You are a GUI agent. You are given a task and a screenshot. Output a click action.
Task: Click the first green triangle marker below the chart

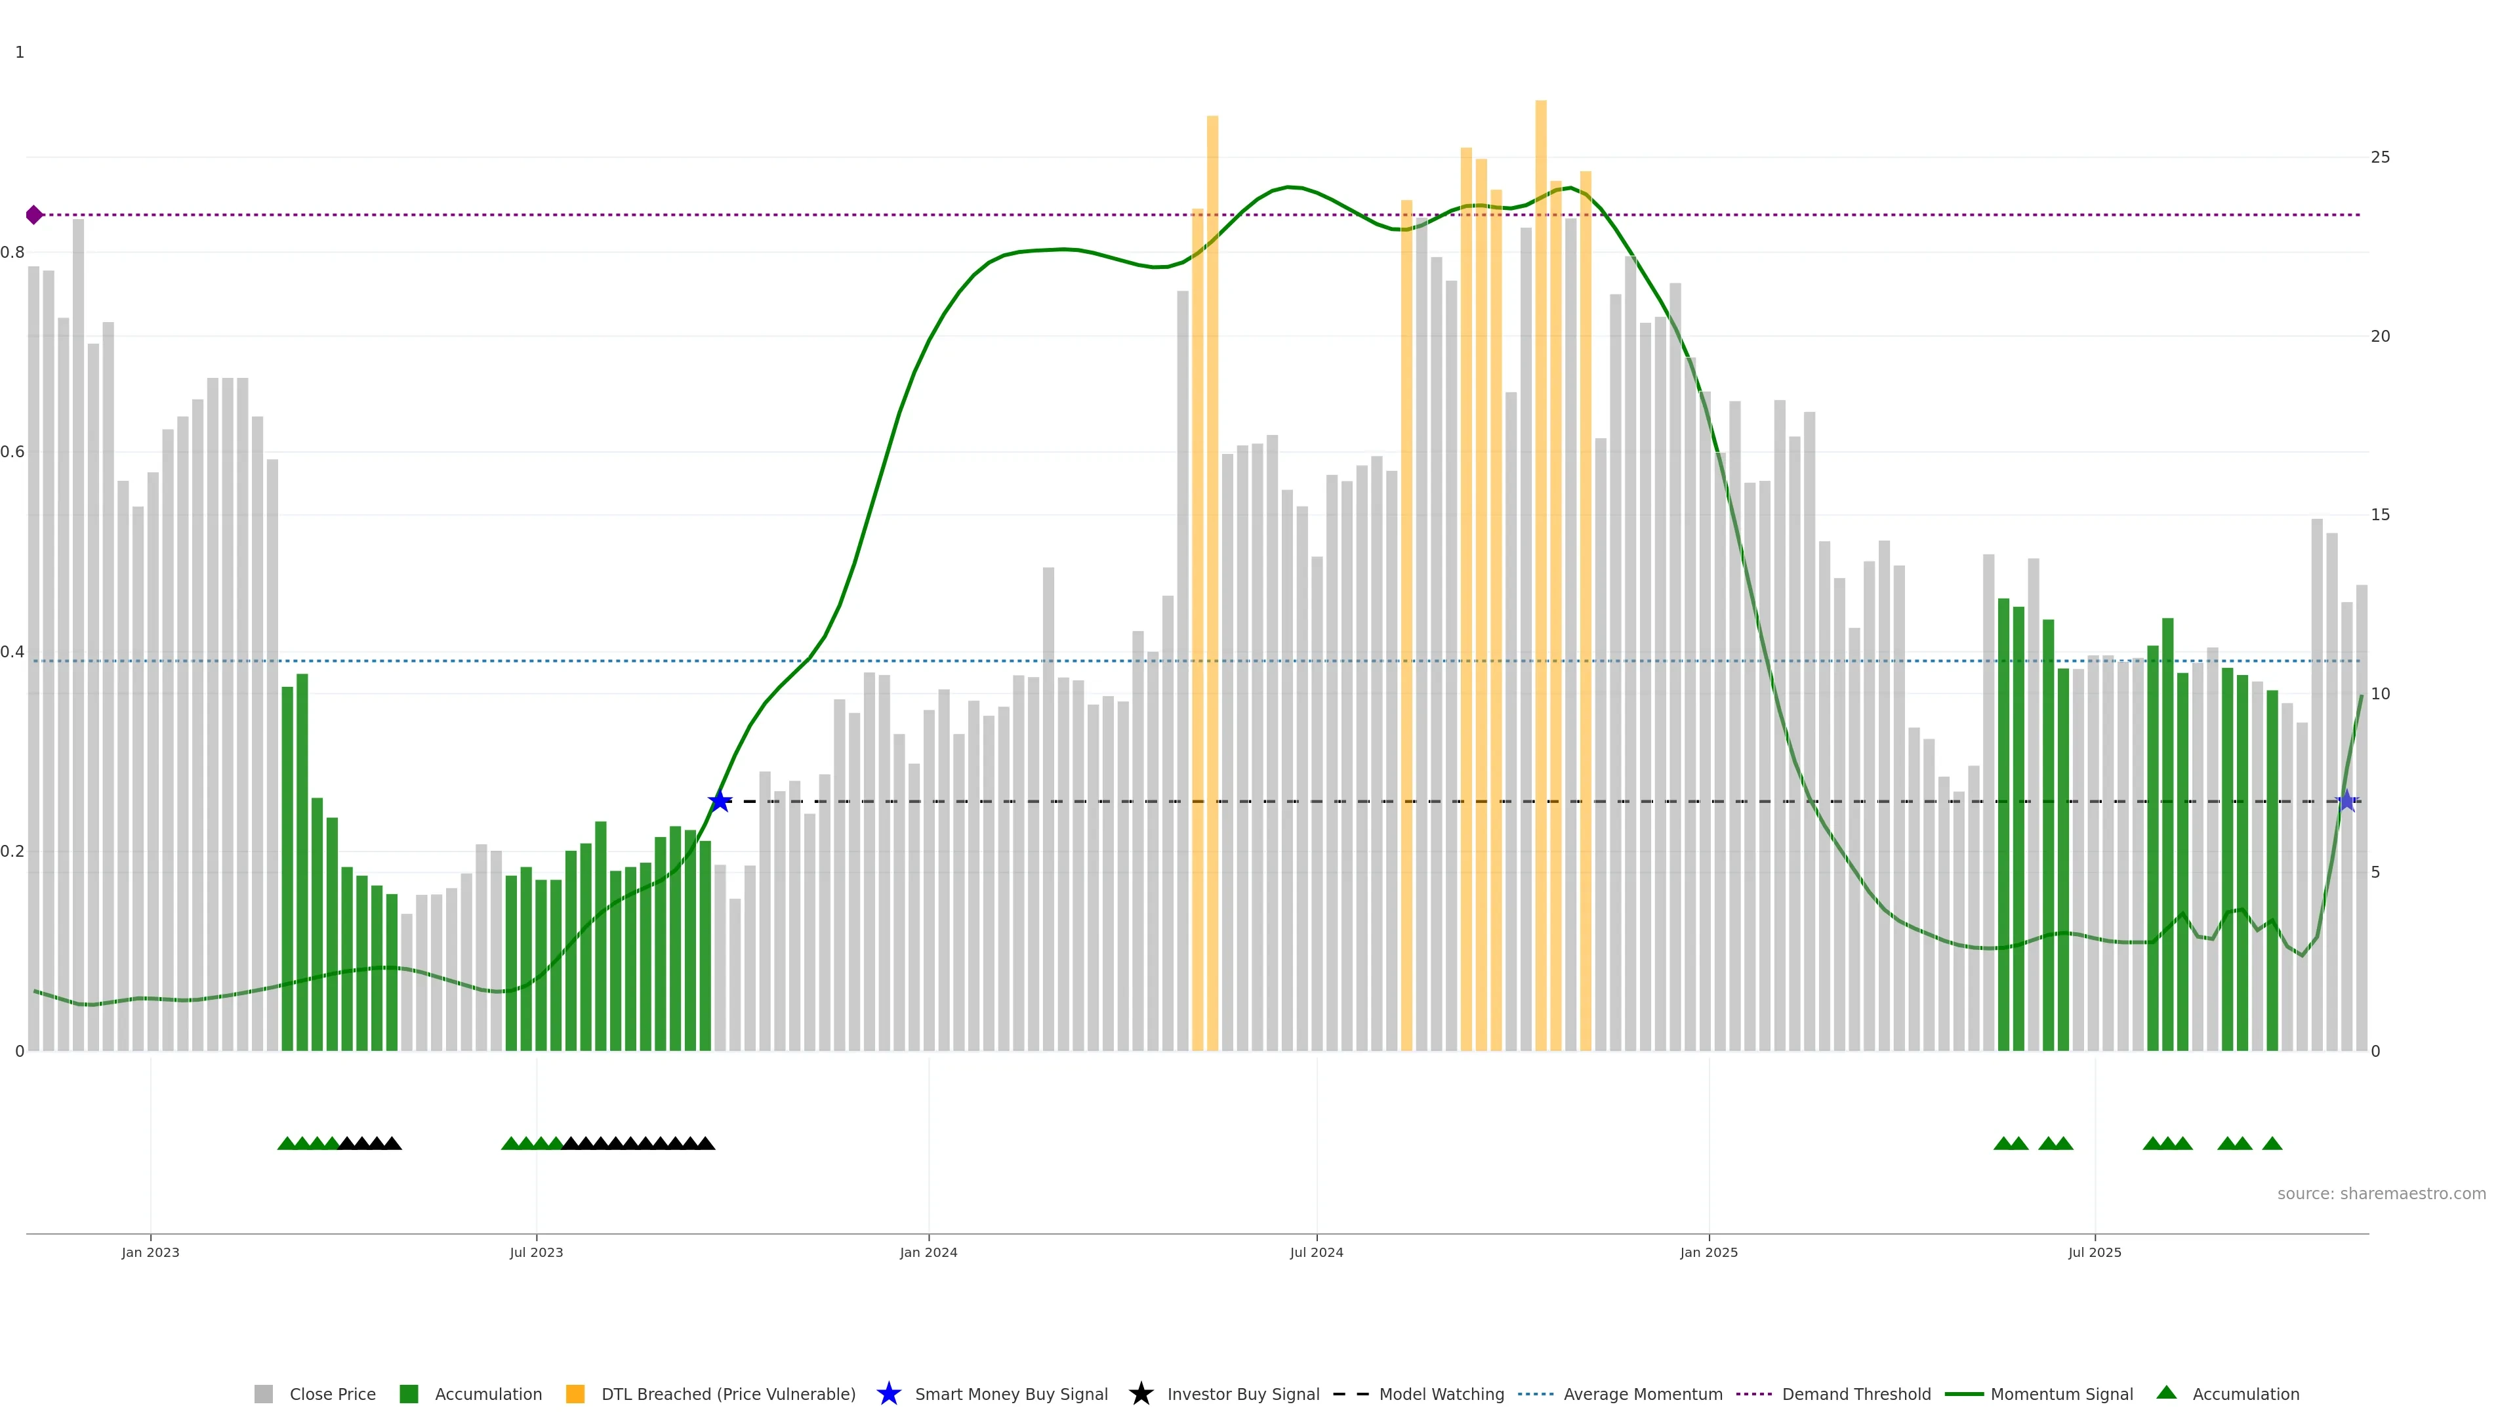tap(287, 1143)
